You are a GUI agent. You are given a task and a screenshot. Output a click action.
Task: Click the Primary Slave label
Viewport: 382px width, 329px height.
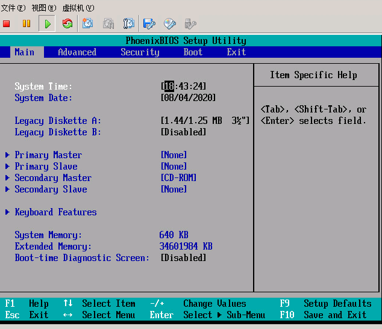(46, 167)
